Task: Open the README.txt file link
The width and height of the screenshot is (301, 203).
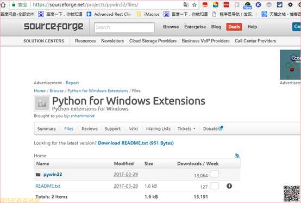Action: 48,186
